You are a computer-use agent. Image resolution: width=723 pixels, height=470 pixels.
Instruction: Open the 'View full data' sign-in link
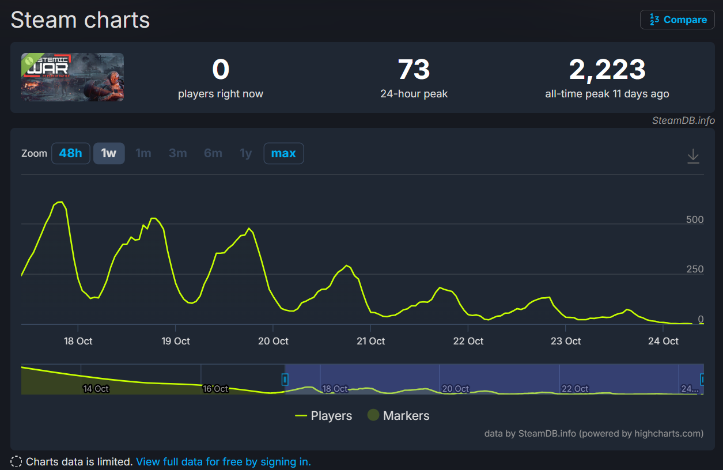223,461
